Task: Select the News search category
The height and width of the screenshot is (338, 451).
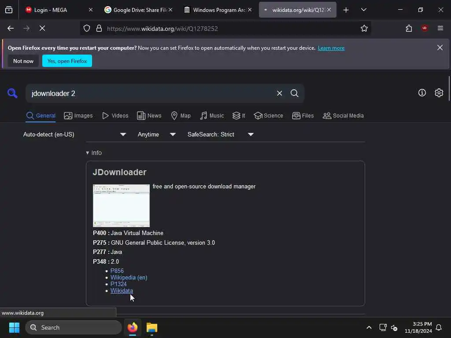Action: (x=149, y=116)
